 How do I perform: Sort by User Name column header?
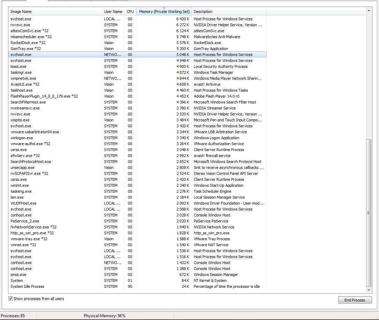coord(113,12)
